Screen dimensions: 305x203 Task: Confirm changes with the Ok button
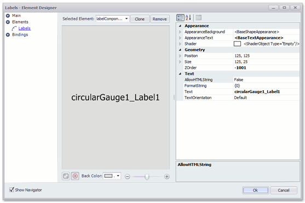point(255,190)
